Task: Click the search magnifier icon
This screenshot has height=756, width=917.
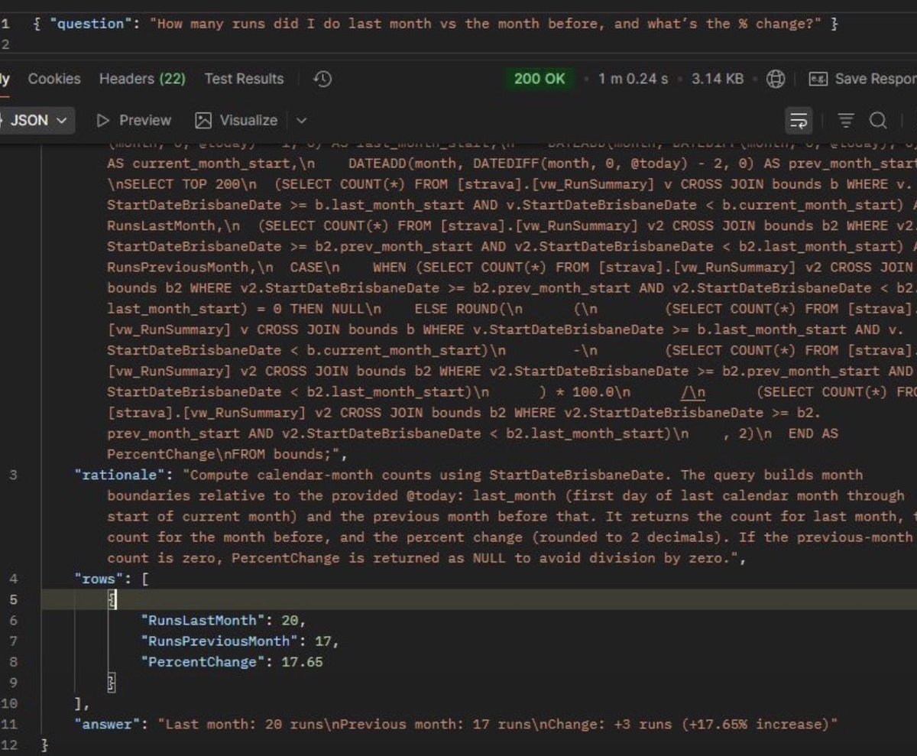Action: coord(878,121)
